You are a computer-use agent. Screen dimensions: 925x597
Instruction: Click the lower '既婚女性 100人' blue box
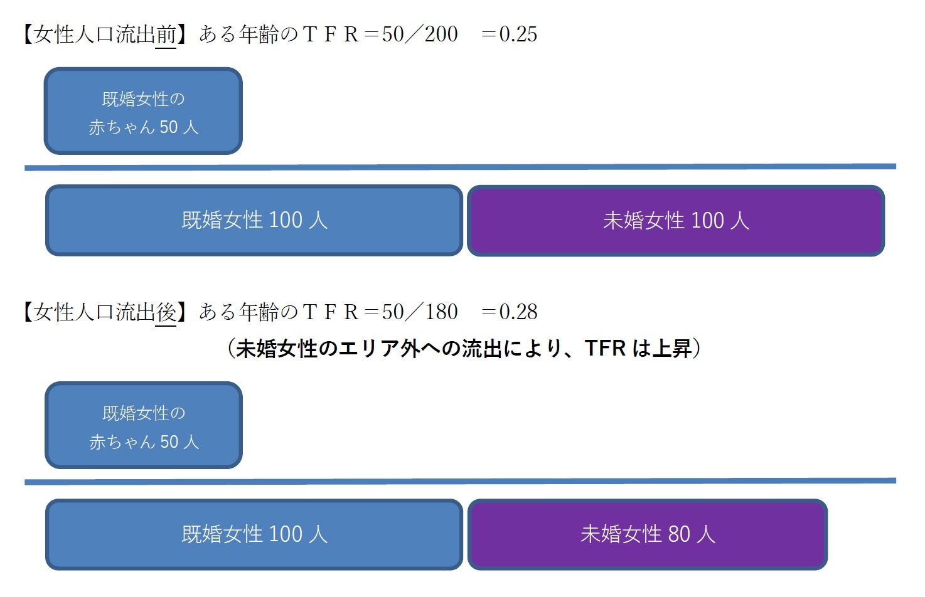(x=254, y=534)
